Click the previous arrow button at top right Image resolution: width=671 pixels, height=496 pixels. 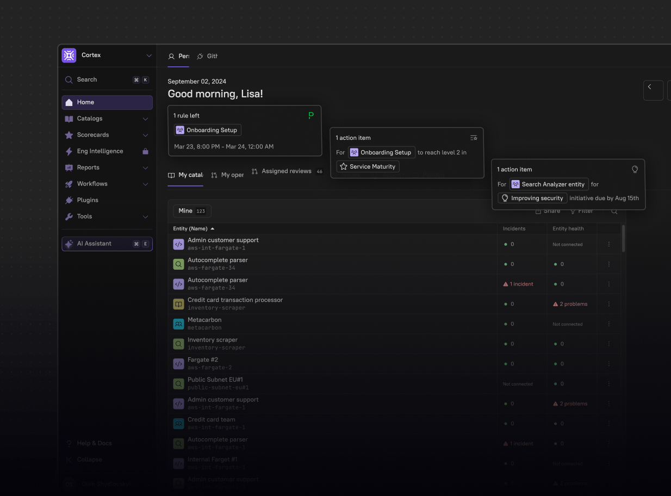pos(653,90)
